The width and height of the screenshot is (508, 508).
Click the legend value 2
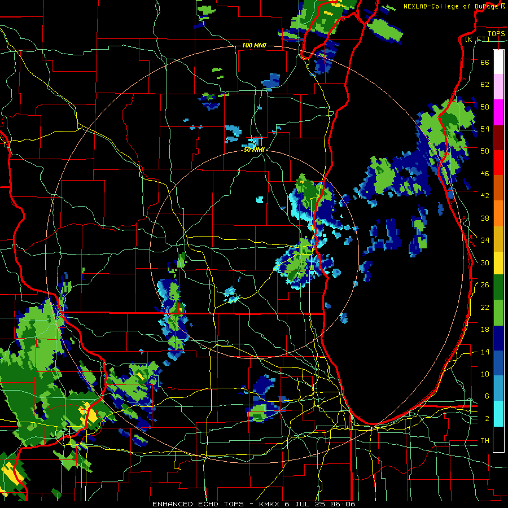(x=487, y=419)
